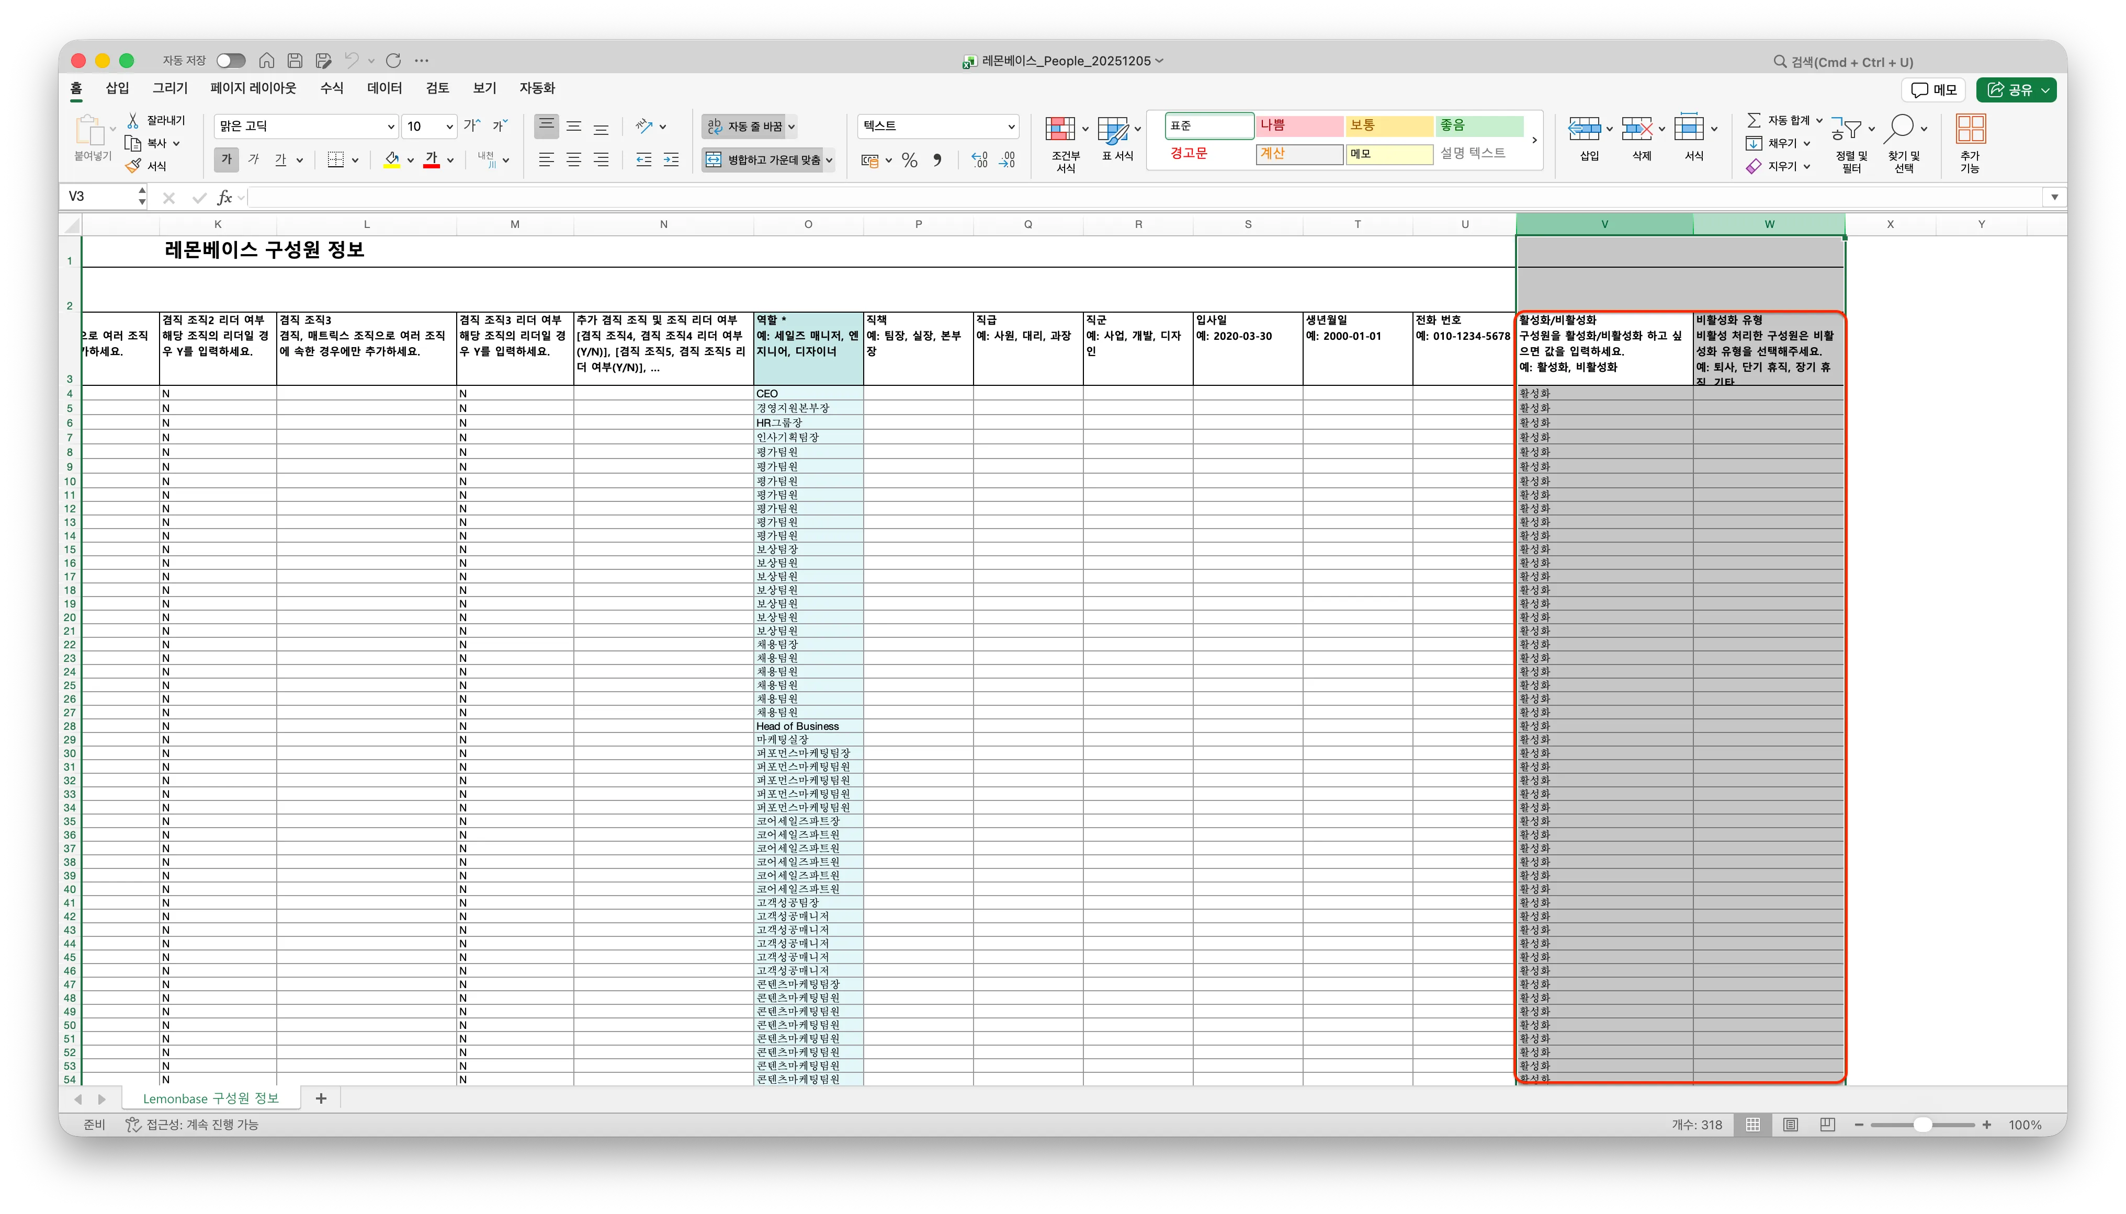Click the zoom slider handle
The height and width of the screenshot is (1214, 2126).
tap(1923, 1125)
